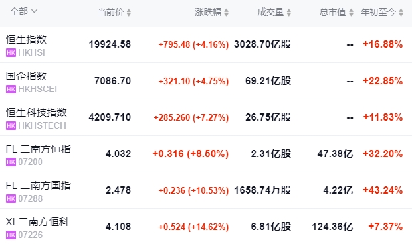Click HK badge next to 07226

tap(11, 235)
